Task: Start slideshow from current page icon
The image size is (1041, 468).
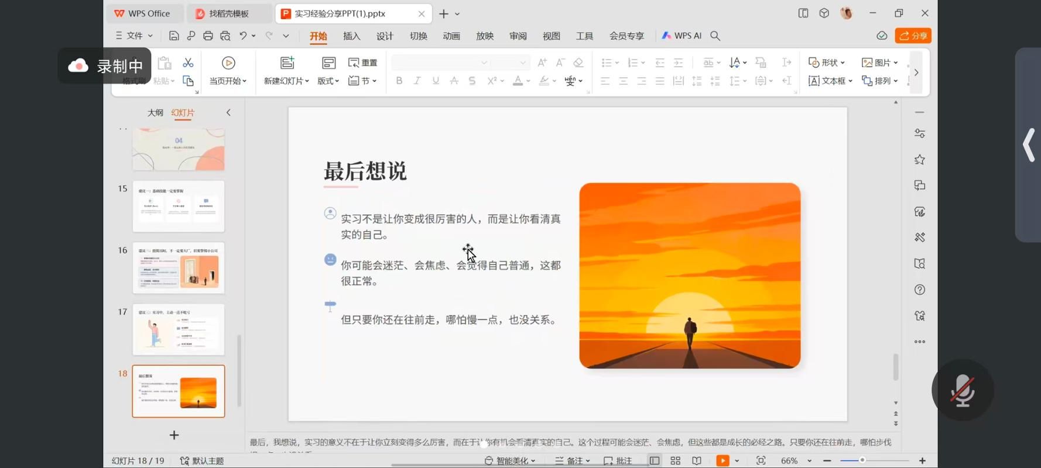Action: (x=228, y=63)
